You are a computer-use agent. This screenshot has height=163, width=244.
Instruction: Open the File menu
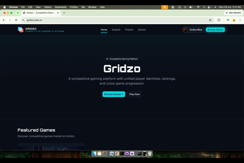coord(23,7)
